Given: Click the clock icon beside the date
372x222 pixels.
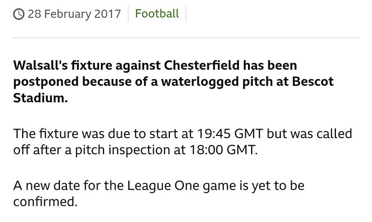Looking at the screenshot, I should 18,14.
